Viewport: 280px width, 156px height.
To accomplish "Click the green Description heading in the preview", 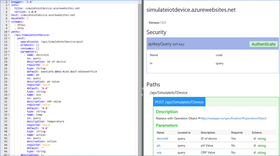I will (167, 112).
